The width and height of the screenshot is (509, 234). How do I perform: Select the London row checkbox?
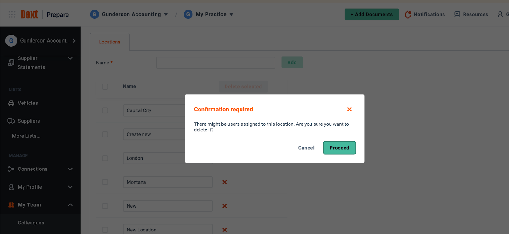pos(105,158)
